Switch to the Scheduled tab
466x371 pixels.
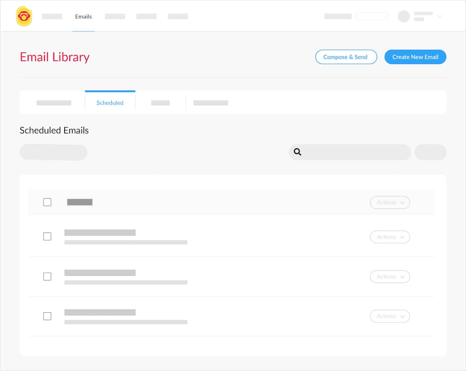point(110,103)
